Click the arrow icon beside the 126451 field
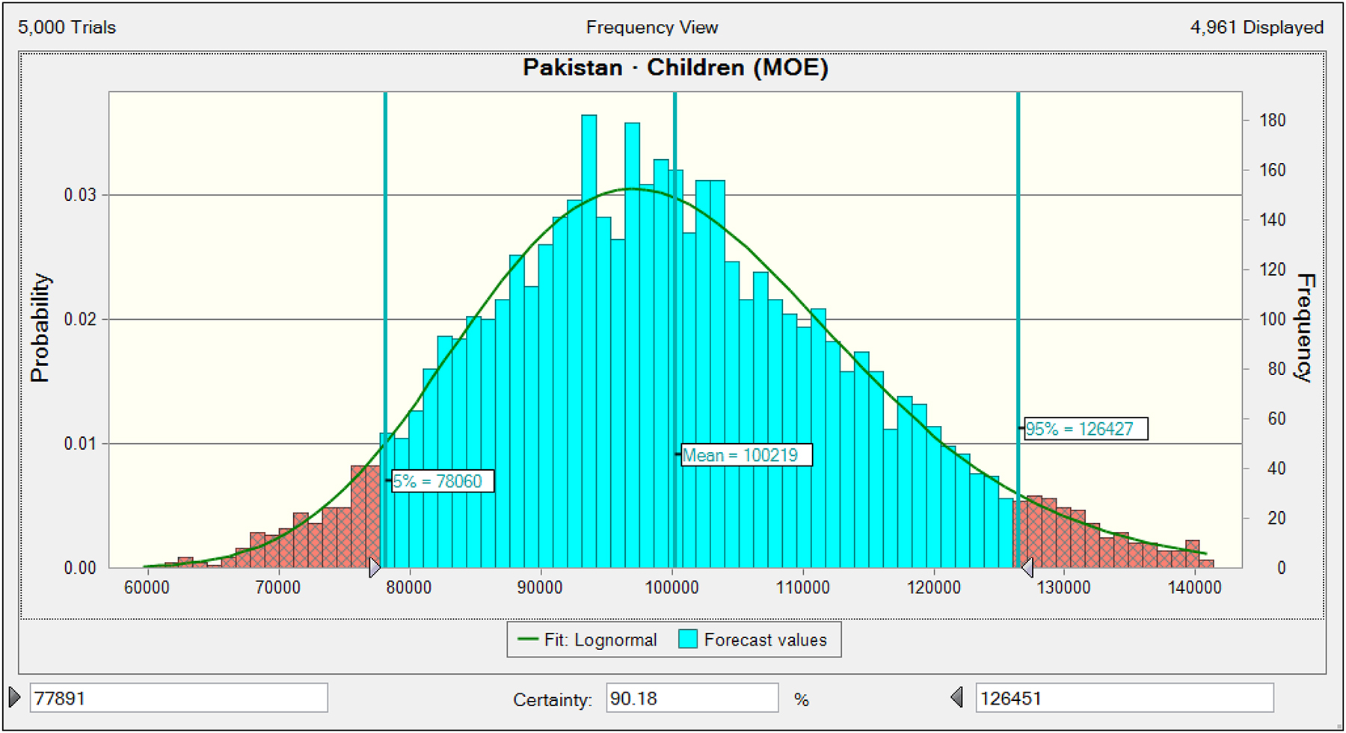This screenshot has height=733, width=1346. pyautogui.click(x=957, y=698)
